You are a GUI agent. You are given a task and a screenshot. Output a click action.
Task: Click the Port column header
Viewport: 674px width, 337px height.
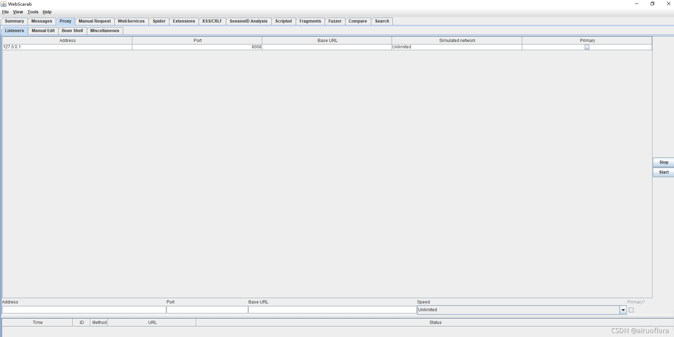tap(197, 41)
